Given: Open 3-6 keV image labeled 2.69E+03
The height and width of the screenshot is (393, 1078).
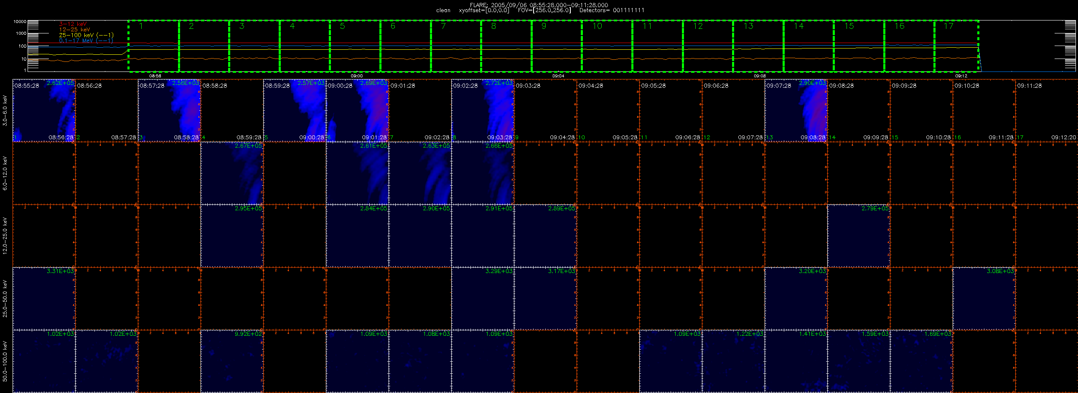Looking at the screenshot, I should [357, 110].
